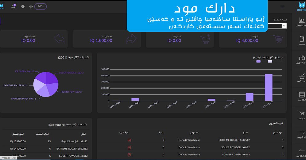Open Purchases (المشتريات) sidebar icon

(x=302, y=95)
